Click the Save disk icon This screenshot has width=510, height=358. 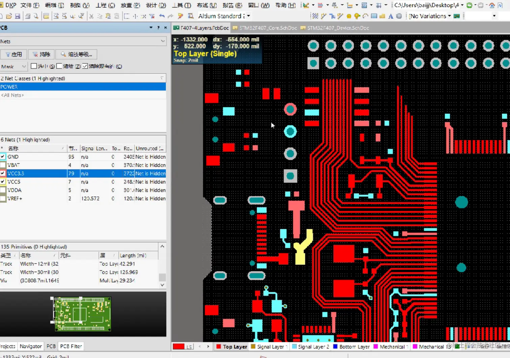coord(18,16)
